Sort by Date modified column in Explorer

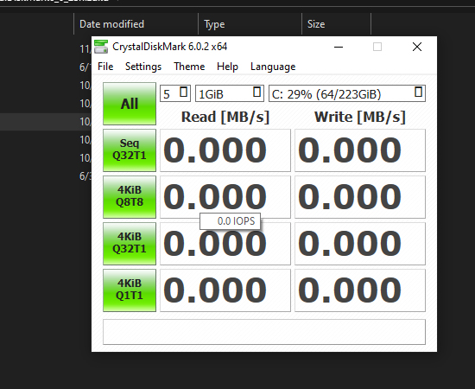click(x=136, y=24)
